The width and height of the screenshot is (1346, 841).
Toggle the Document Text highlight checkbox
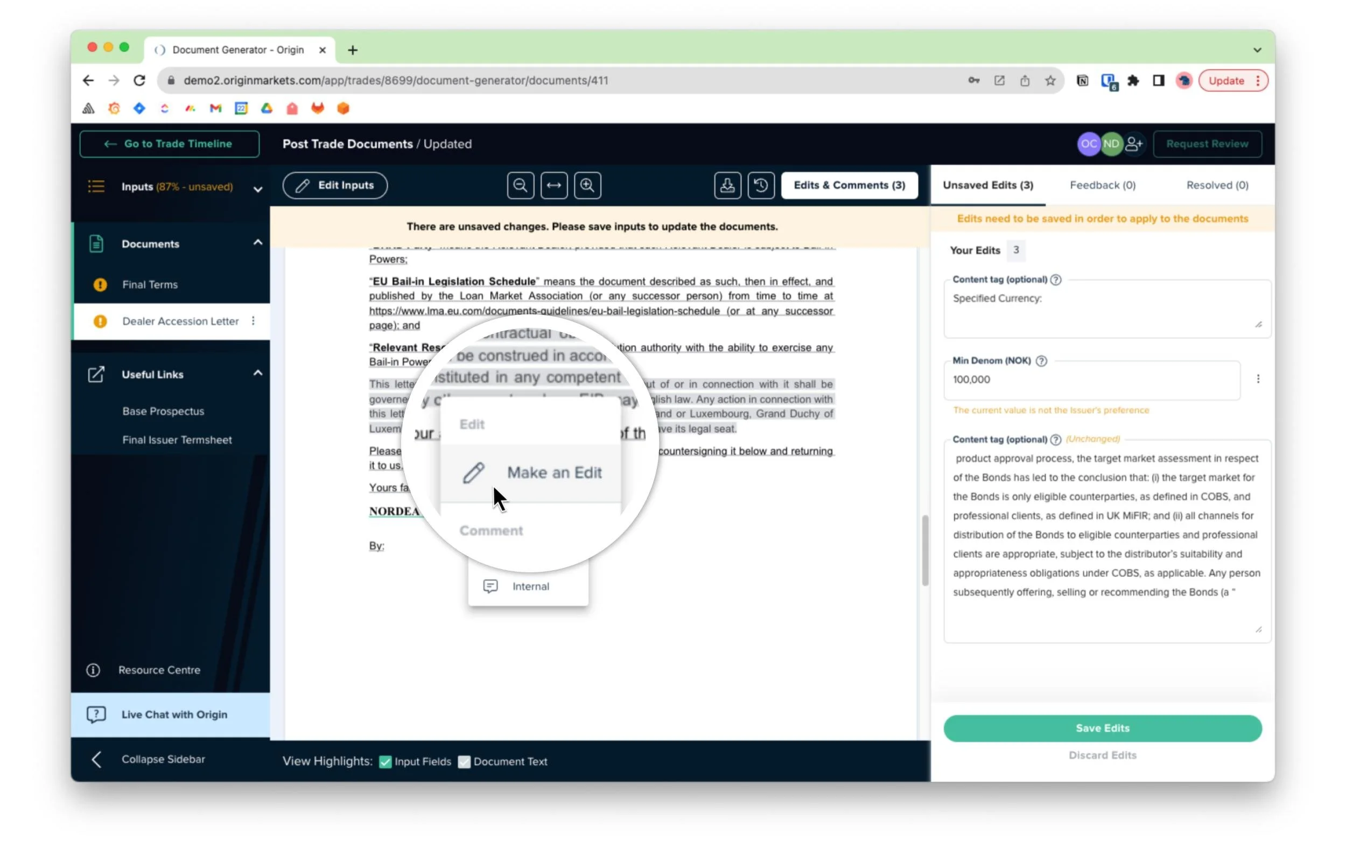click(x=464, y=761)
